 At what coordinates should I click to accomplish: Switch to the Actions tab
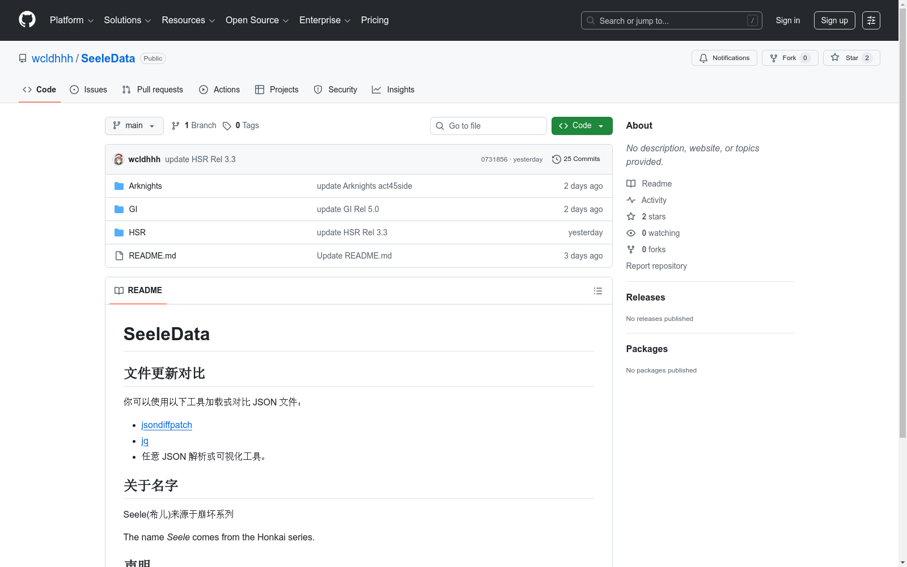point(219,90)
